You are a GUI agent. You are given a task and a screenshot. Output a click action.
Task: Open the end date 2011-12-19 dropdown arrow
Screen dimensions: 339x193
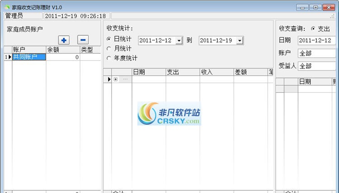[240, 41]
